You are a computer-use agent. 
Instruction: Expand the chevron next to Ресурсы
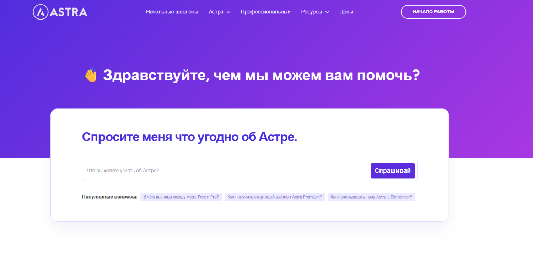pyautogui.click(x=327, y=12)
